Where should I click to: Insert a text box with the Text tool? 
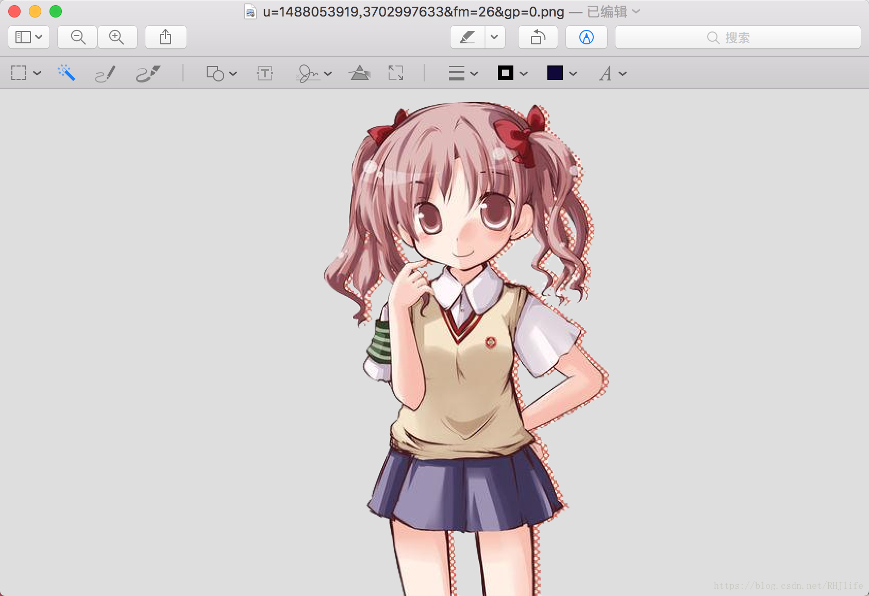click(x=265, y=73)
